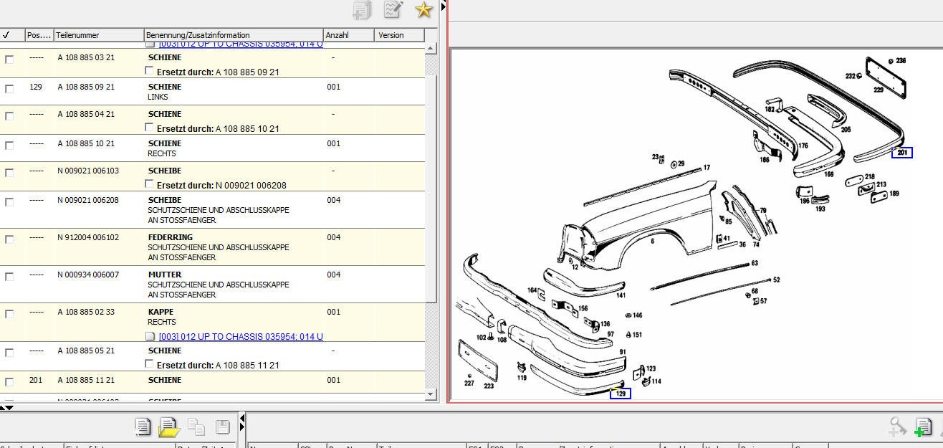Viewport: 943px width, 448px height.
Task: Tick checkbox for row A 108 885 09 21
Action: pos(9,89)
